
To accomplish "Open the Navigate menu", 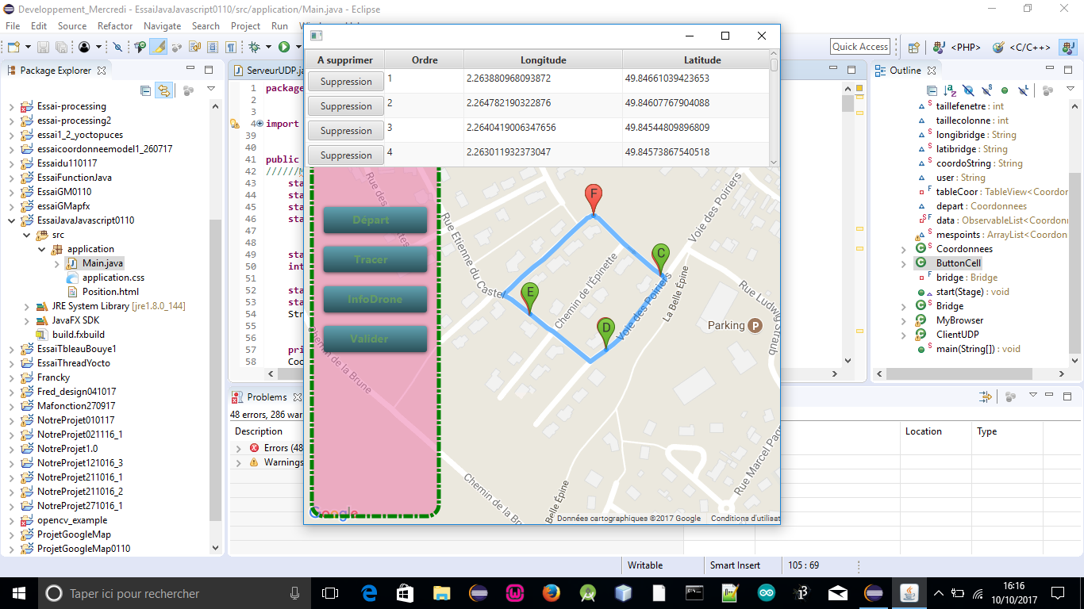I will pos(162,26).
